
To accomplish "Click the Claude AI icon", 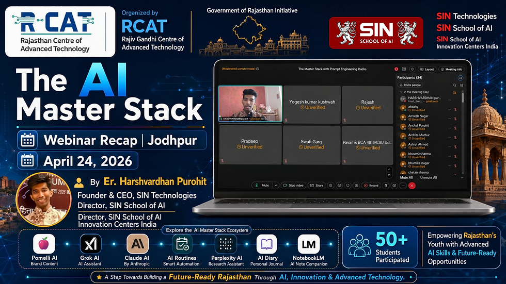I will tap(137, 244).
